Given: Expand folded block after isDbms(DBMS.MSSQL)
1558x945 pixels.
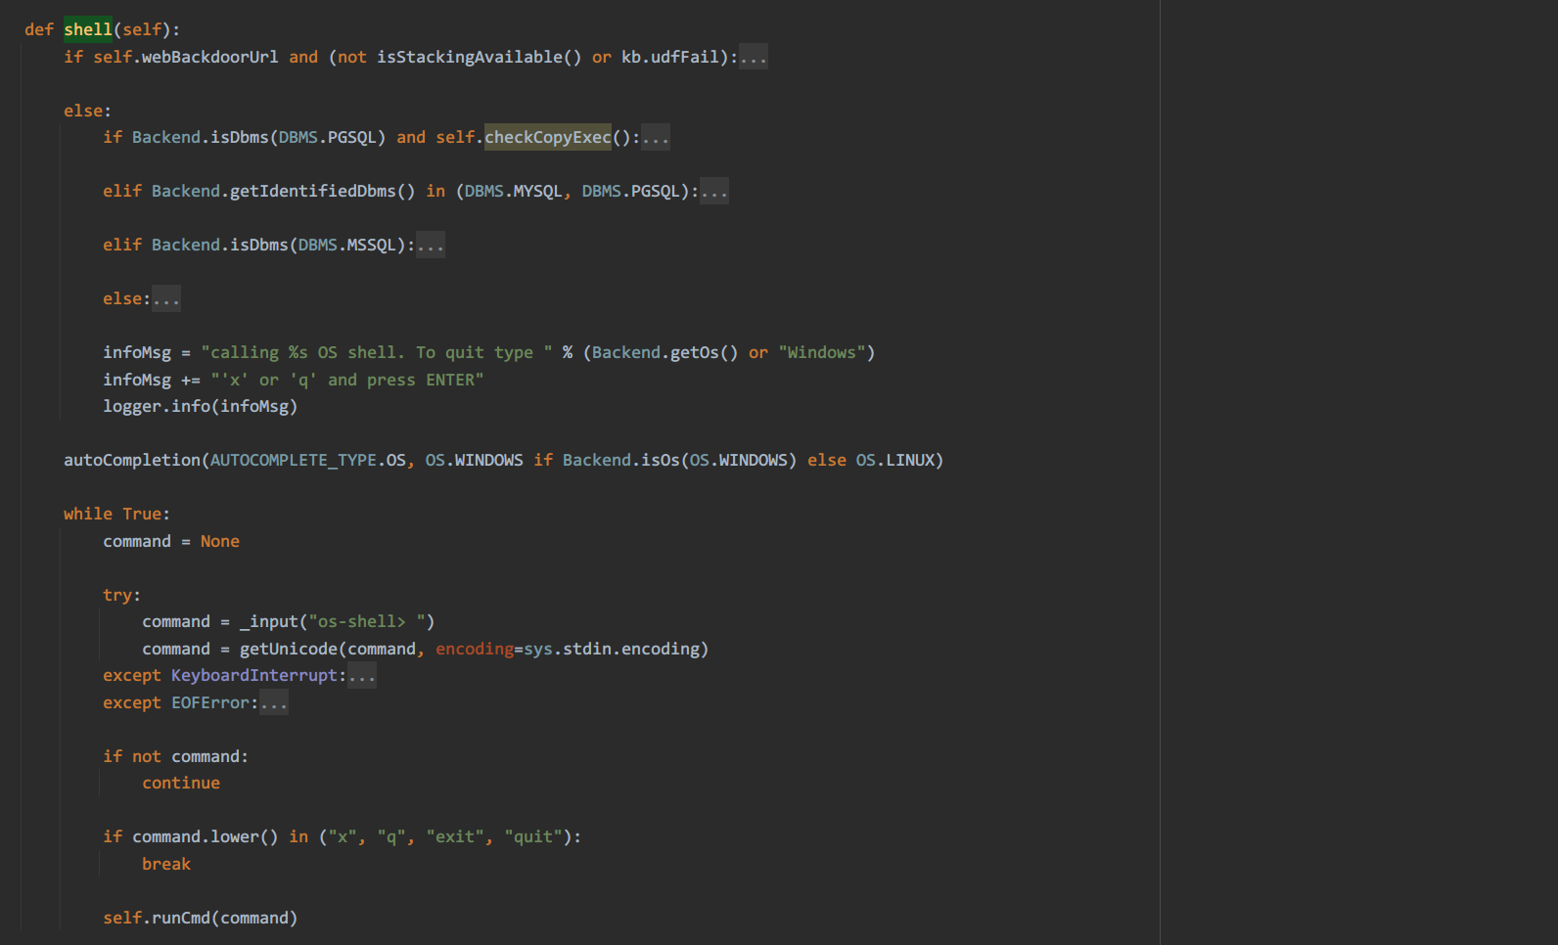Looking at the screenshot, I should click(431, 245).
